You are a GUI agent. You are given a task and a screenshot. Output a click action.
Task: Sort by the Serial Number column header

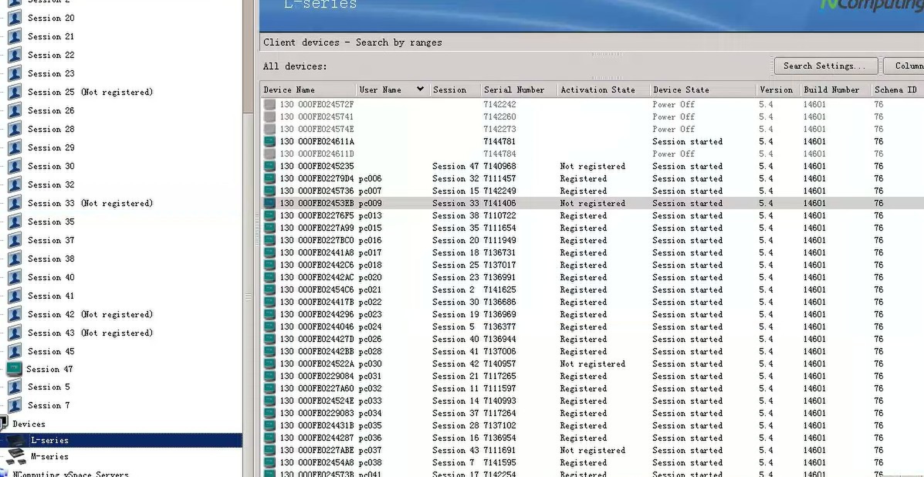pos(519,90)
